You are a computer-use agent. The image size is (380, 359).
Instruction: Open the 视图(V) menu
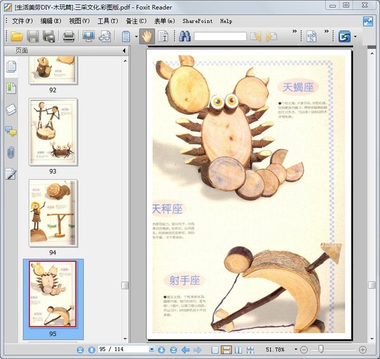[79, 21]
